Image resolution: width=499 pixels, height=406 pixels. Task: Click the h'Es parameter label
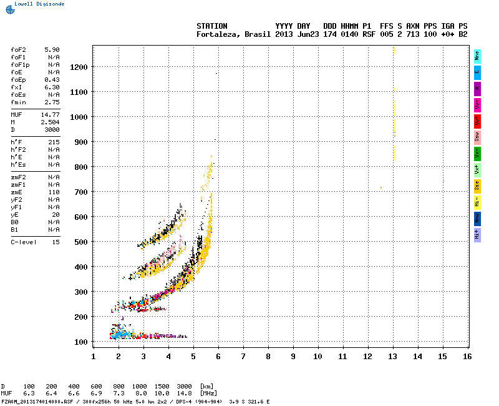pyautogui.click(x=18, y=165)
